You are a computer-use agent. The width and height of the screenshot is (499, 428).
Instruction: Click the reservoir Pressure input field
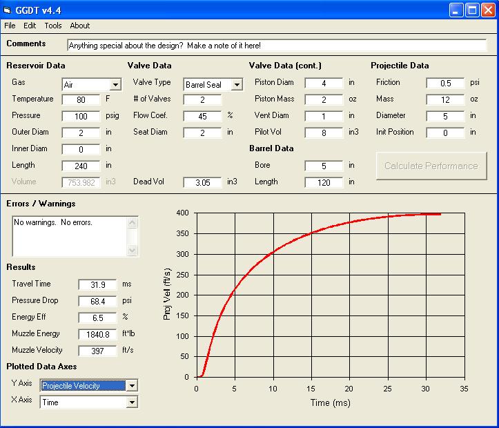81,116
